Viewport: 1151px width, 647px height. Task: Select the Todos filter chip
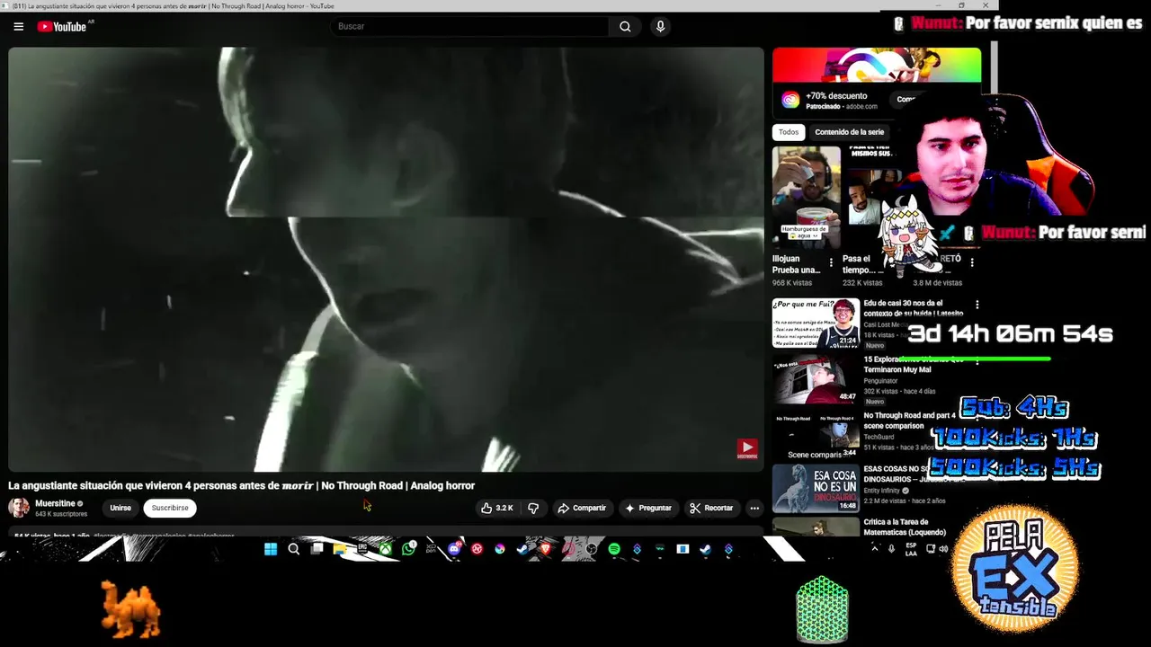(x=789, y=132)
